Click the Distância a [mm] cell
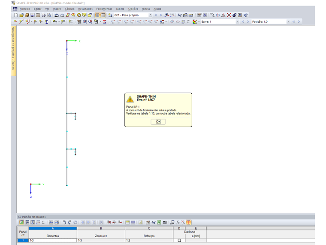This screenshot has height=245, width=326. (x=196, y=240)
